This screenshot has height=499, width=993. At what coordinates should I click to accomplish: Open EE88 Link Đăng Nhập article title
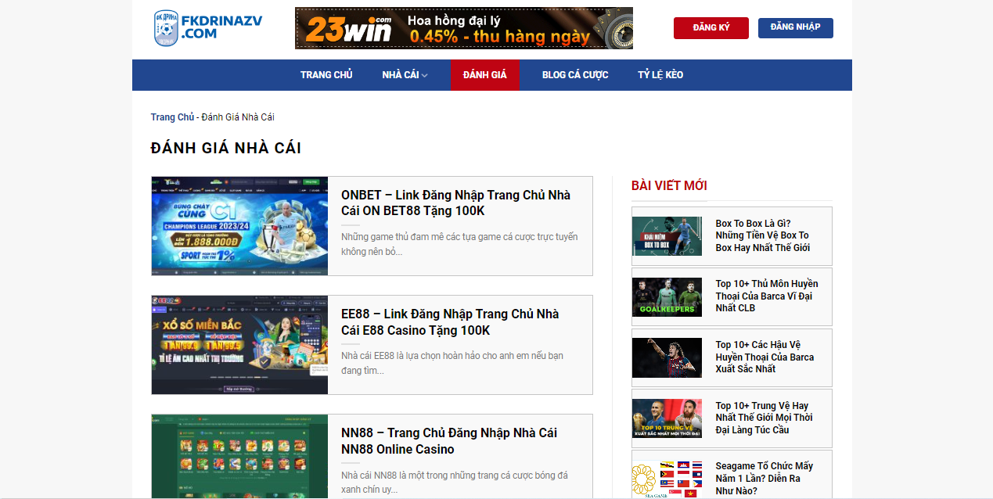coord(451,322)
